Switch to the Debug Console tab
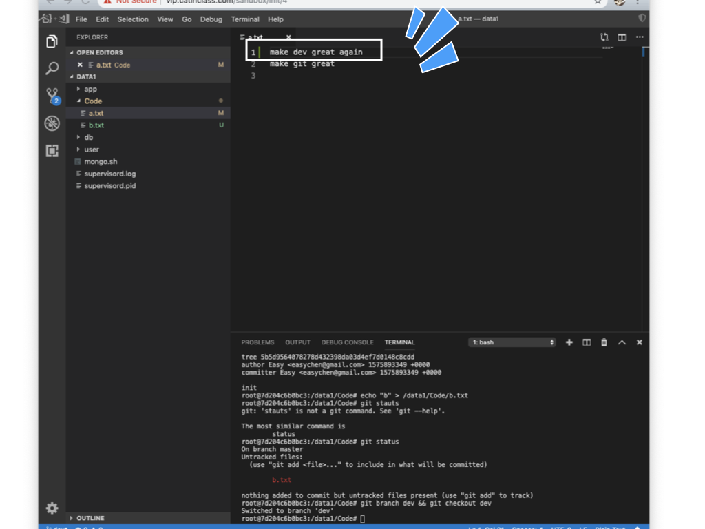The height and width of the screenshot is (529, 705). [x=347, y=342]
